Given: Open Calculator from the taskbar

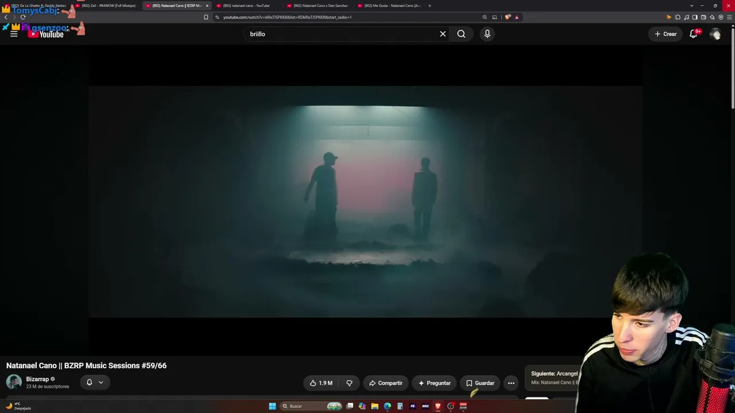Looking at the screenshot, I should pyautogui.click(x=400, y=406).
